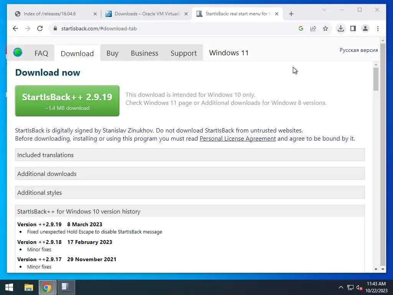This screenshot has height=295, width=393.
Task: Click the inner scrollbar down arrow
Action: click(376, 269)
